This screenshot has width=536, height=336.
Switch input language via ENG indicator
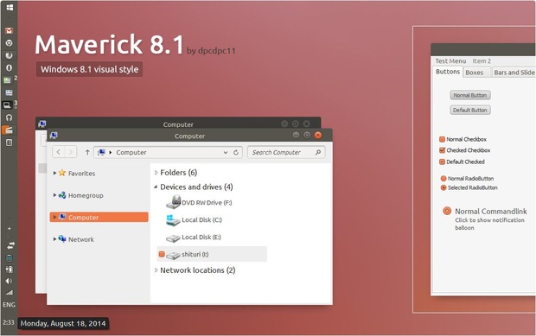(x=10, y=305)
